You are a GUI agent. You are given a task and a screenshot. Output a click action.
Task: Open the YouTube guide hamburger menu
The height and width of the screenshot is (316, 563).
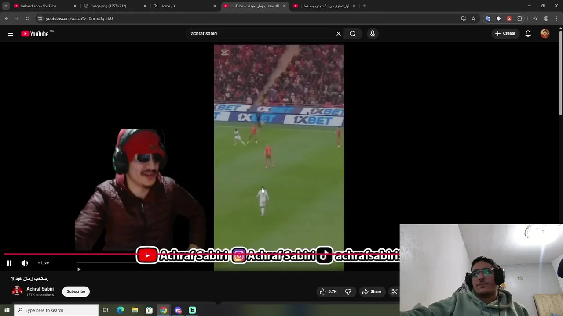click(x=11, y=34)
